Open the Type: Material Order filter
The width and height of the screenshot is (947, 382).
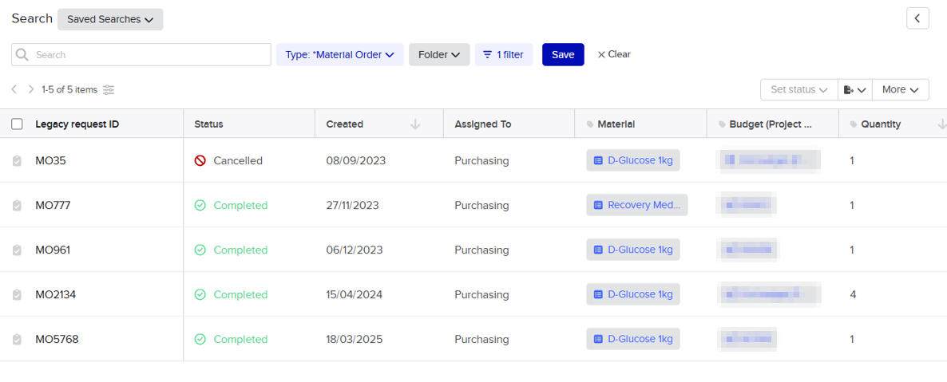coord(339,55)
